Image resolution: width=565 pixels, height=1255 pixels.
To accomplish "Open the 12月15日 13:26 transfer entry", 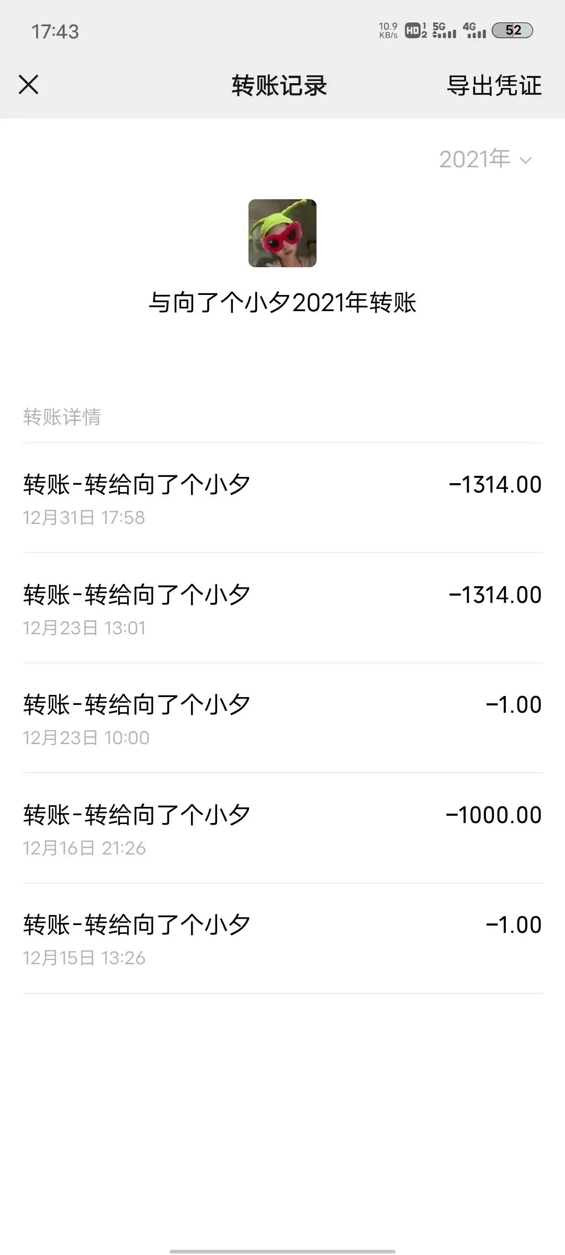I will click(x=282, y=939).
